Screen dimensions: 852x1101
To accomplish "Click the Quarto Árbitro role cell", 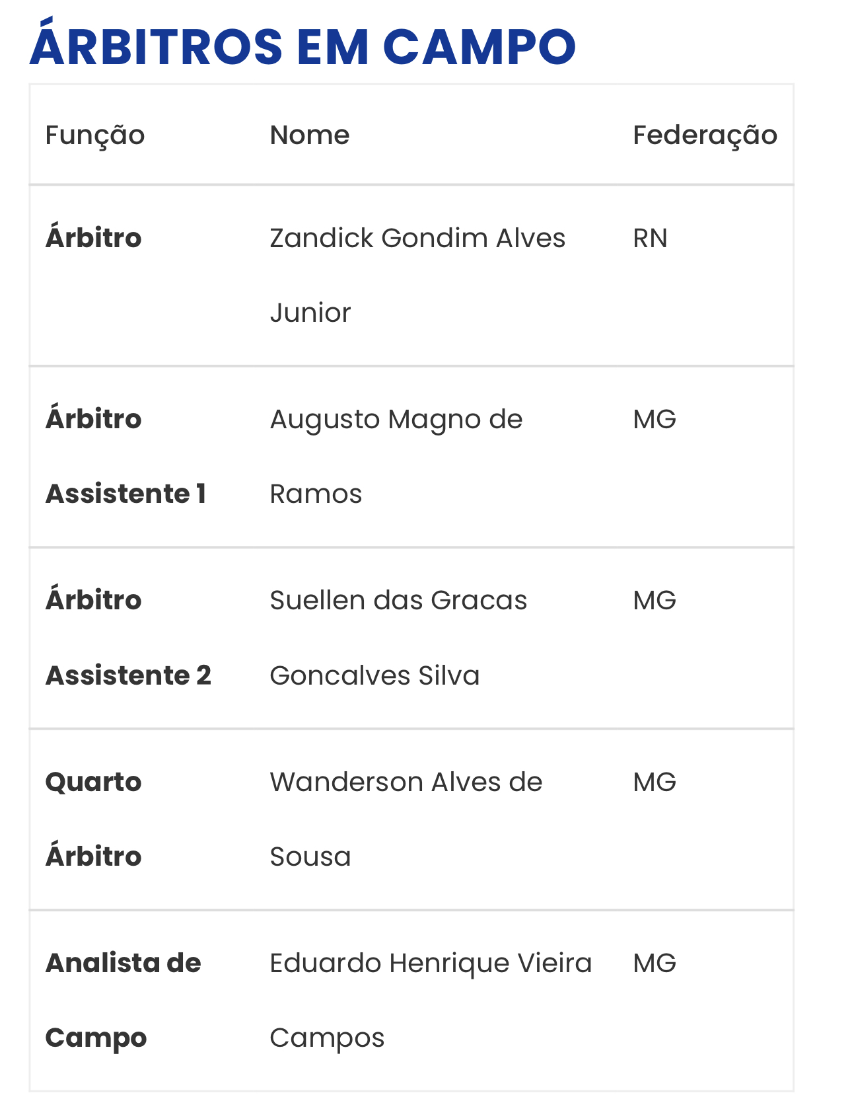I will click(x=93, y=819).
